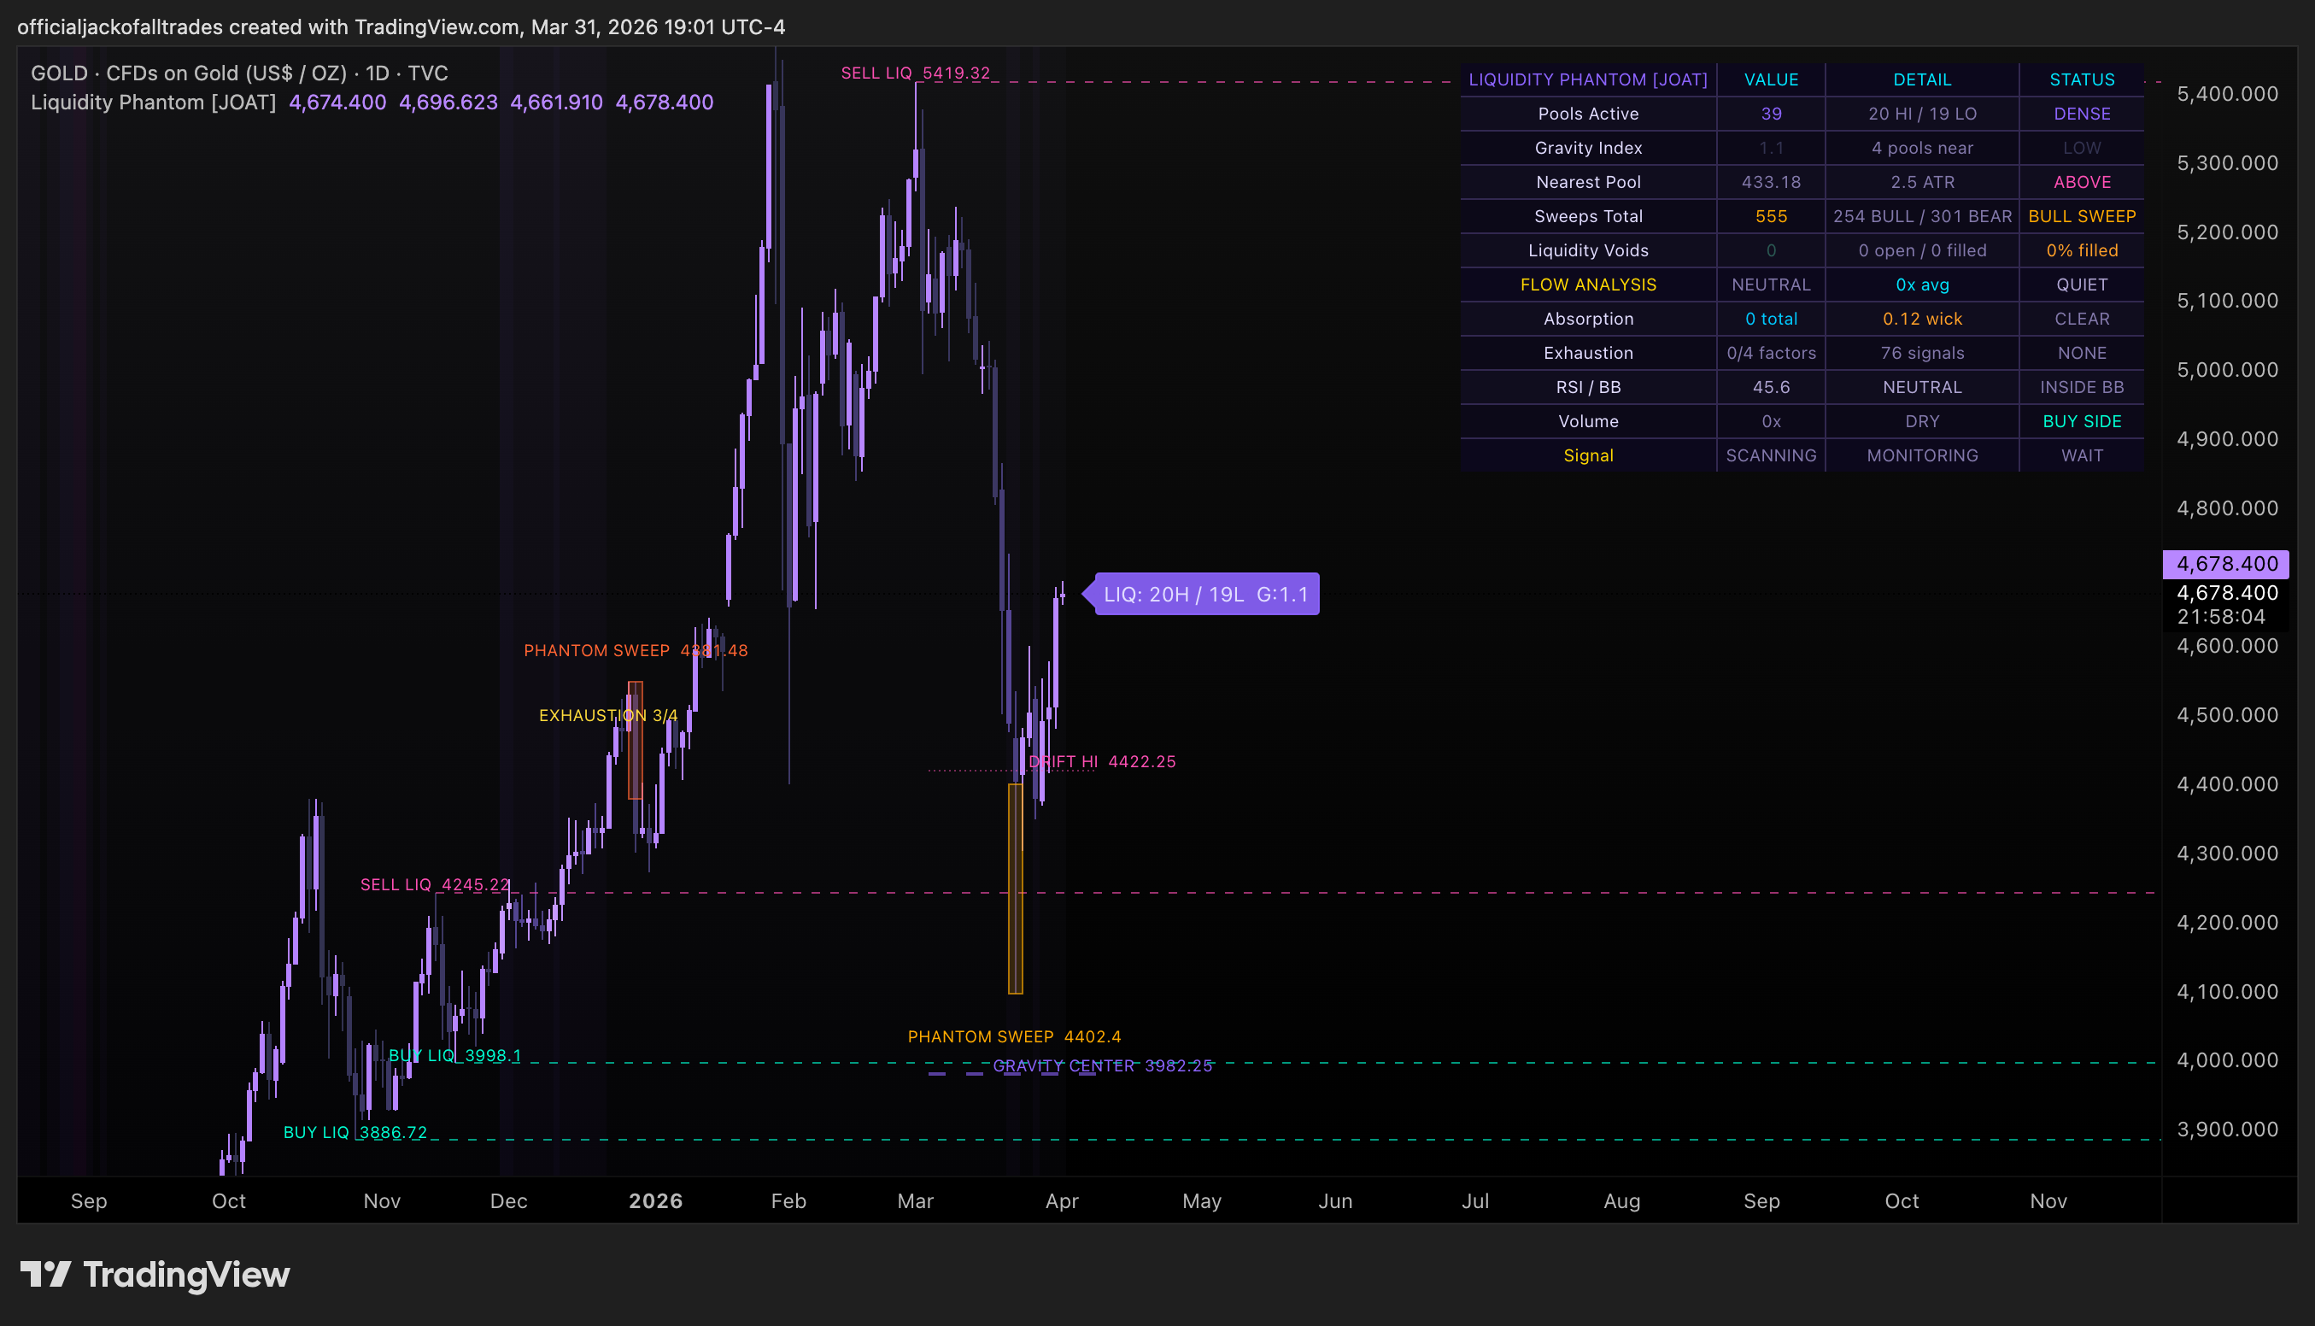Click the BULL SWEEP status cell
The image size is (2315, 1326).
coord(2082,216)
